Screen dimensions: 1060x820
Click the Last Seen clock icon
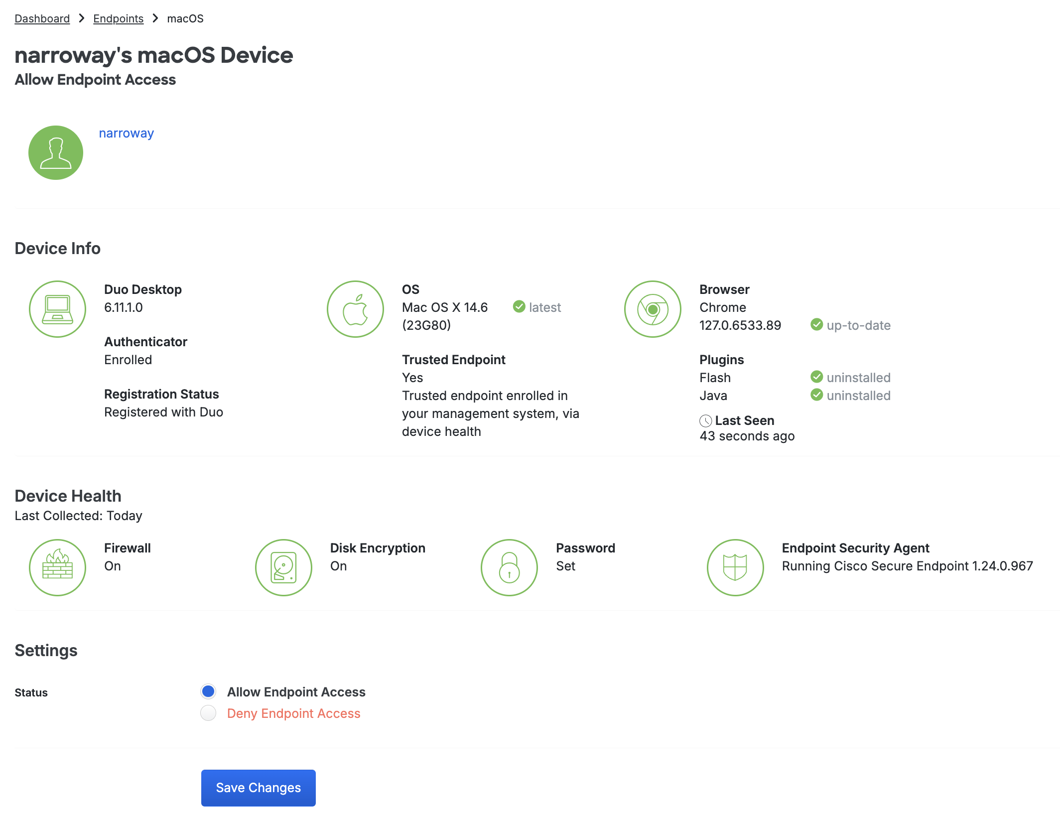point(705,421)
